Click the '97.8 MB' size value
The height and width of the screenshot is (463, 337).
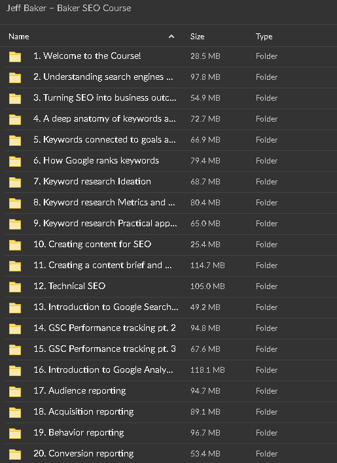(205, 77)
